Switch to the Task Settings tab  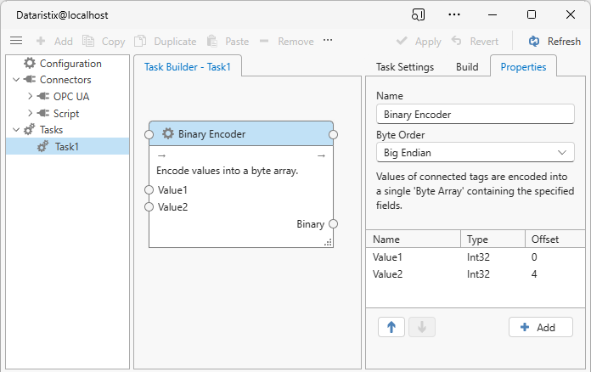(405, 67)
